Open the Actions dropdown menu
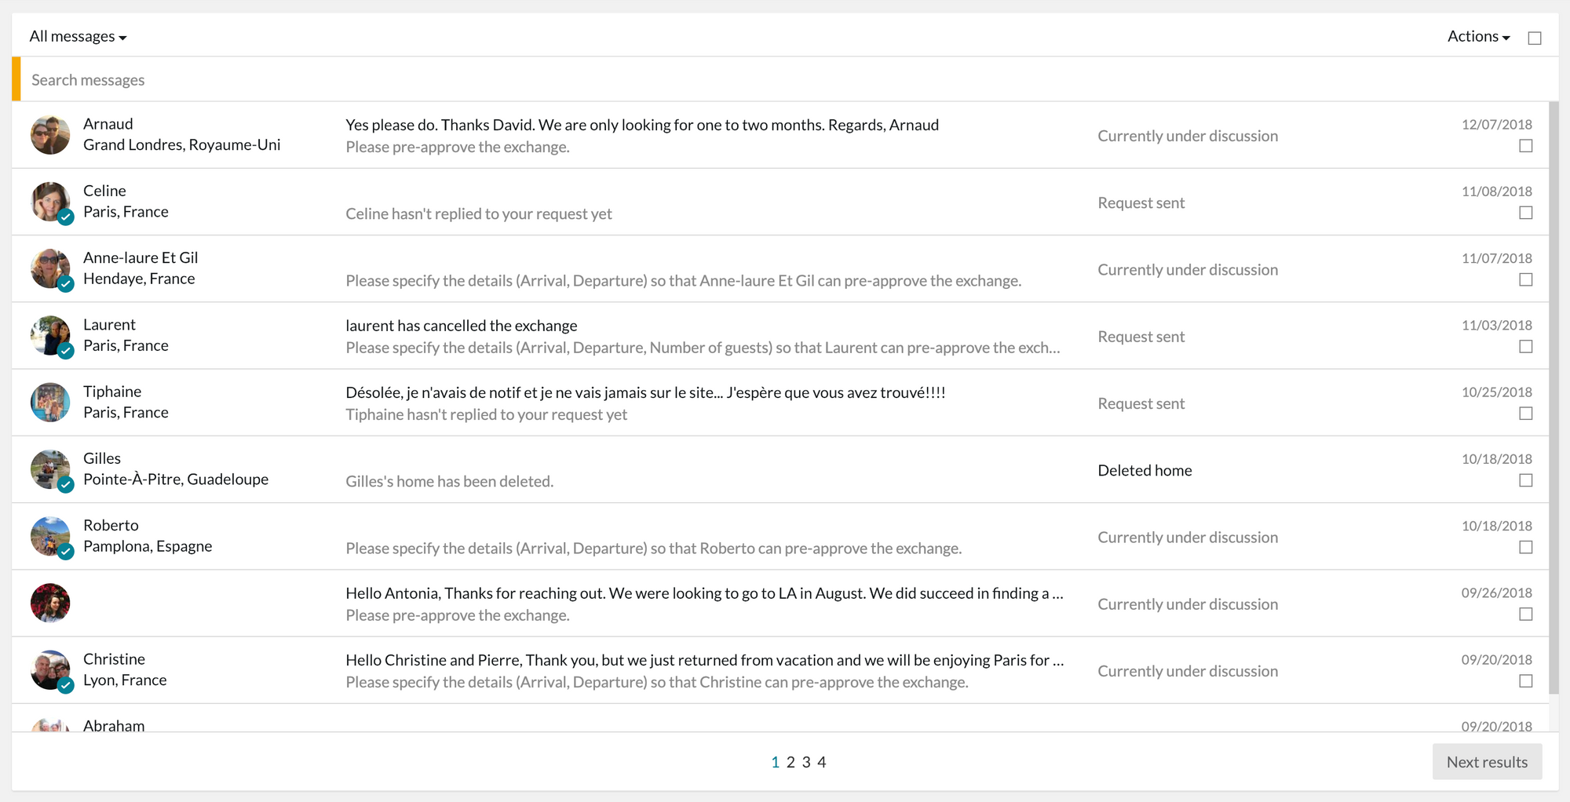Screen dimensions: 1570x802 point(1478,36)
